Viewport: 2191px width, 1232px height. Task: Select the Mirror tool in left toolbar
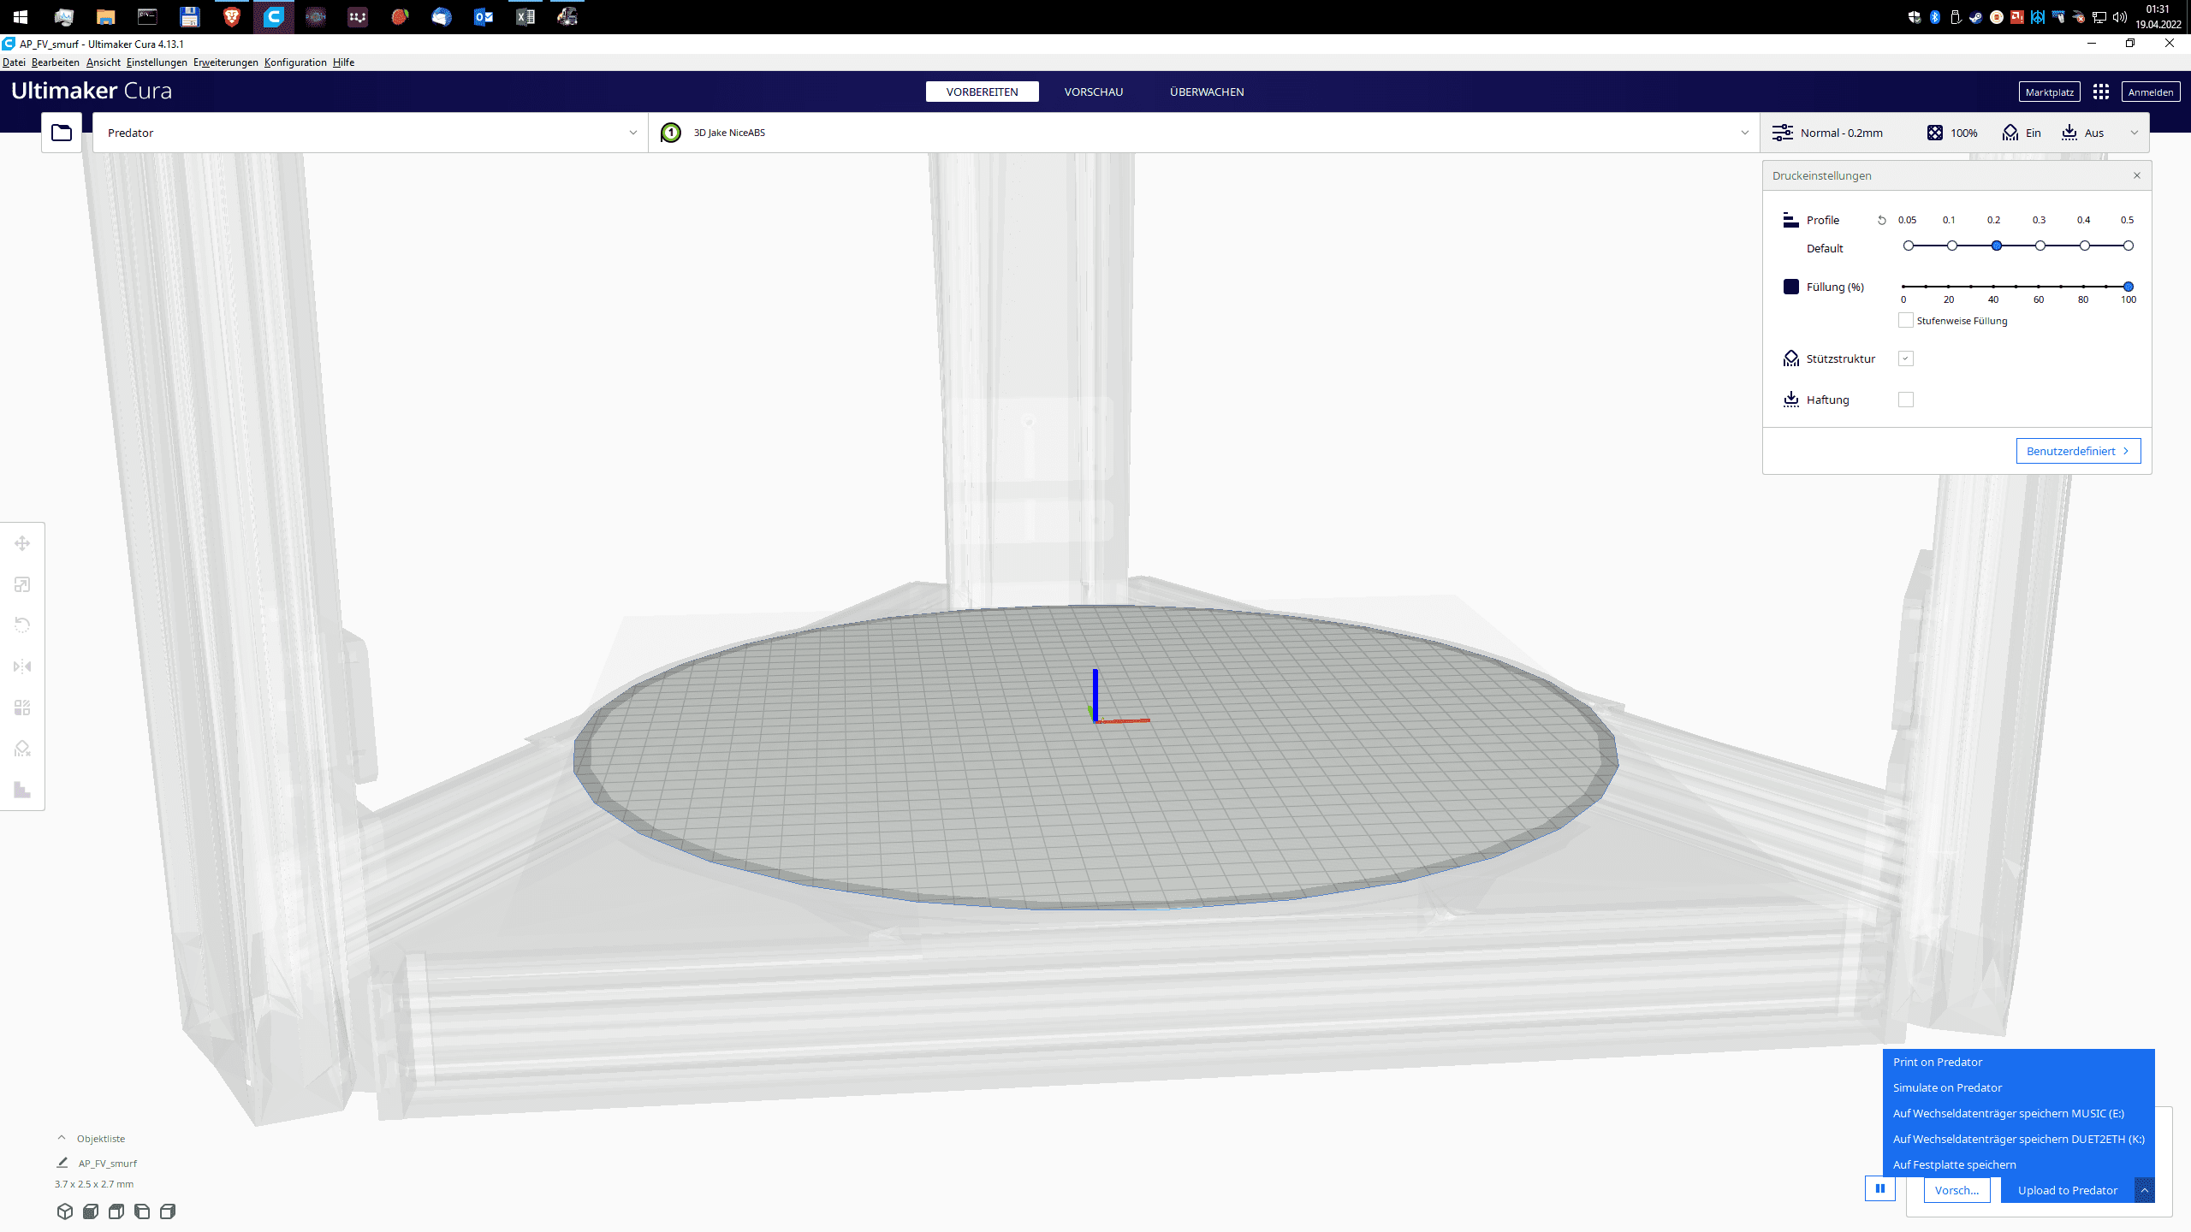click(22, 666)
